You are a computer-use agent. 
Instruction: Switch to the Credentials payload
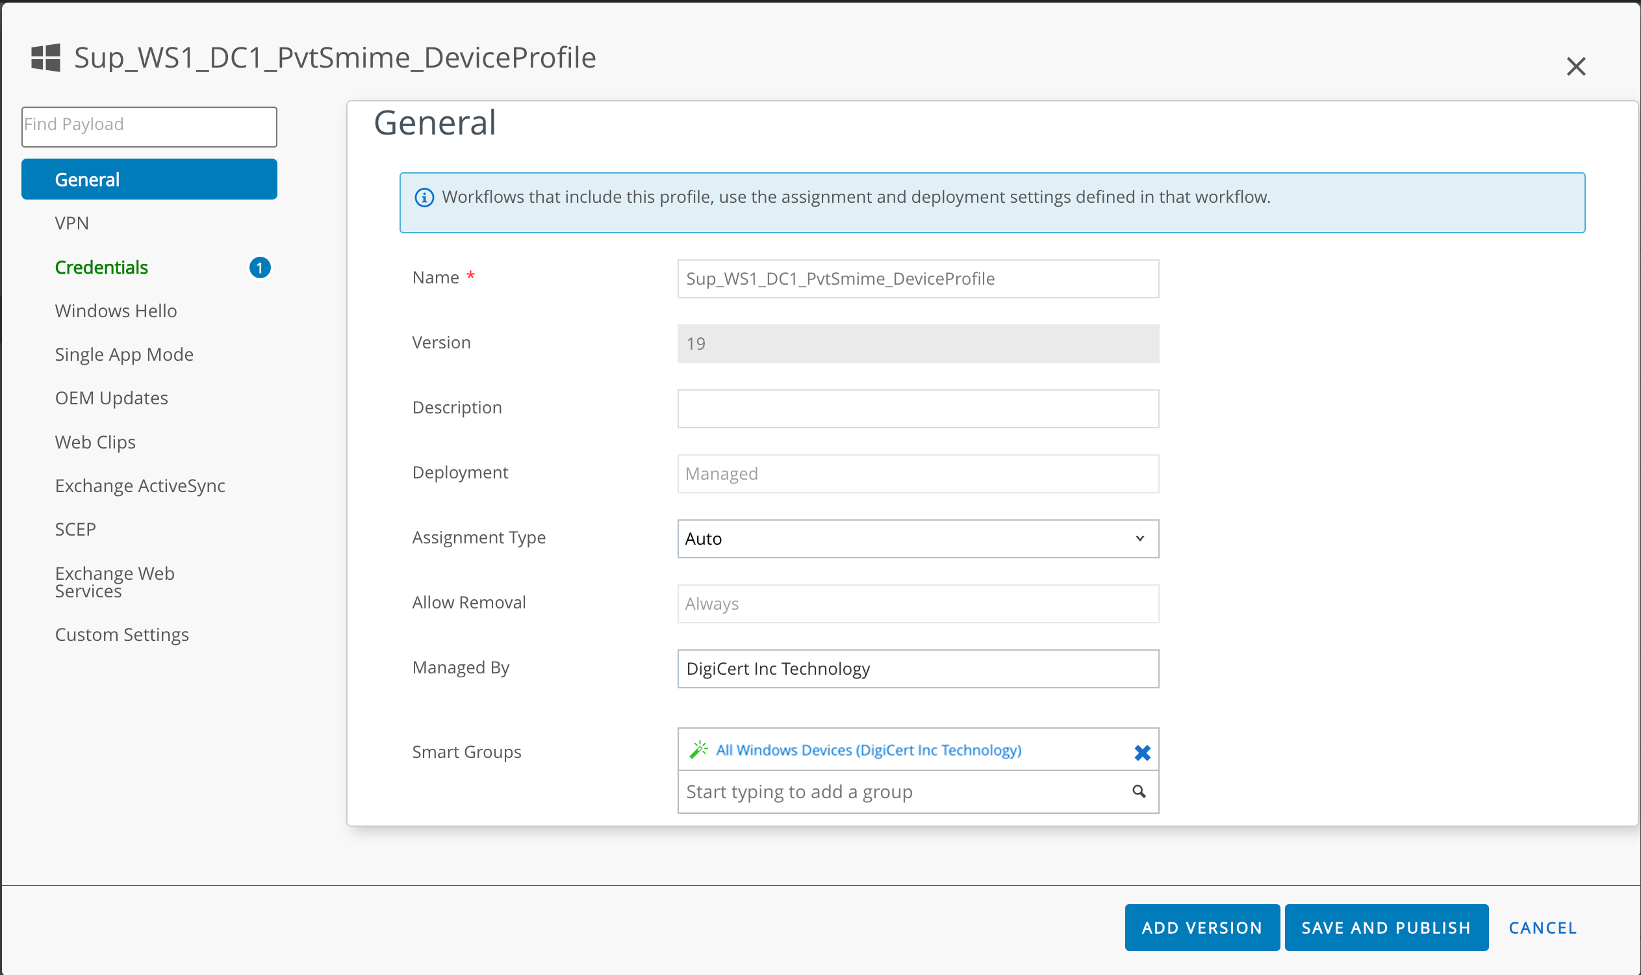coord(101,267)
